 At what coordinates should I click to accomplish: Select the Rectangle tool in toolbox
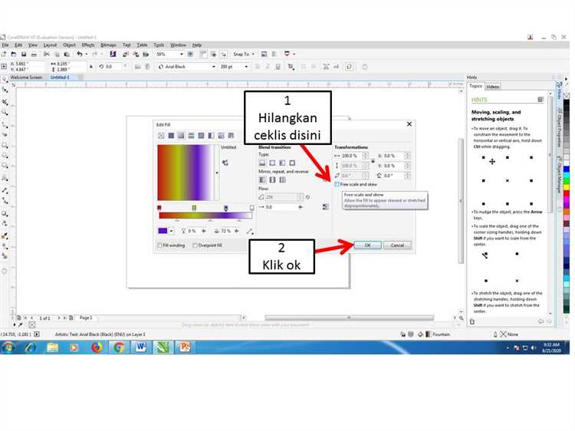point(5,145)
